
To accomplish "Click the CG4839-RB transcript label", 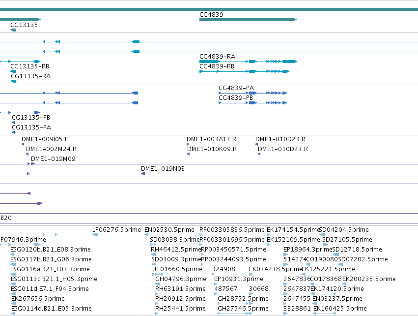I will click(x=217, y=66).
